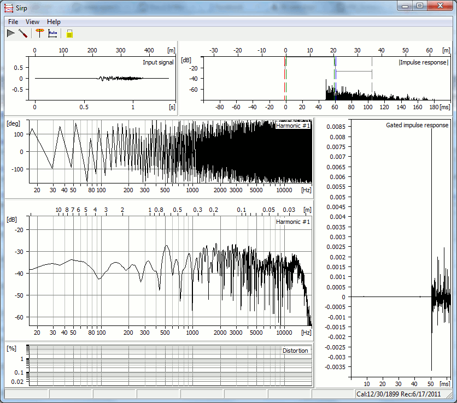Image resolution: width=457 pixels, height=403 pixels.
Task: Click the Sirp application icon in title bar
Action: point(9,8)
